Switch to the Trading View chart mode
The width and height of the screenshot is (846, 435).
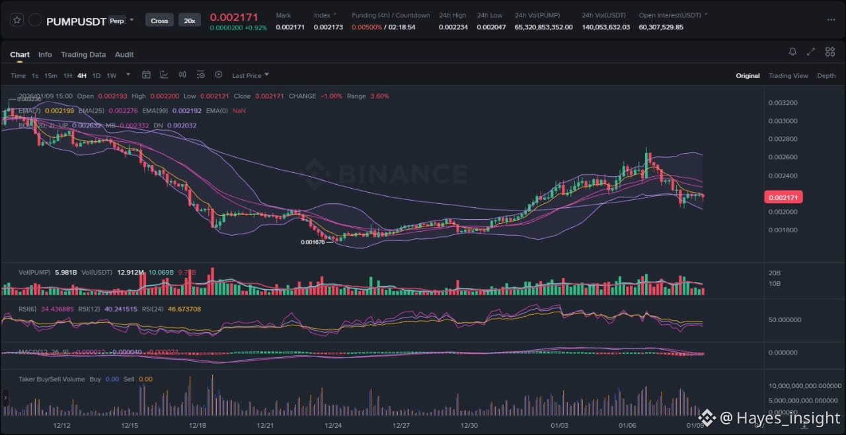788,76
